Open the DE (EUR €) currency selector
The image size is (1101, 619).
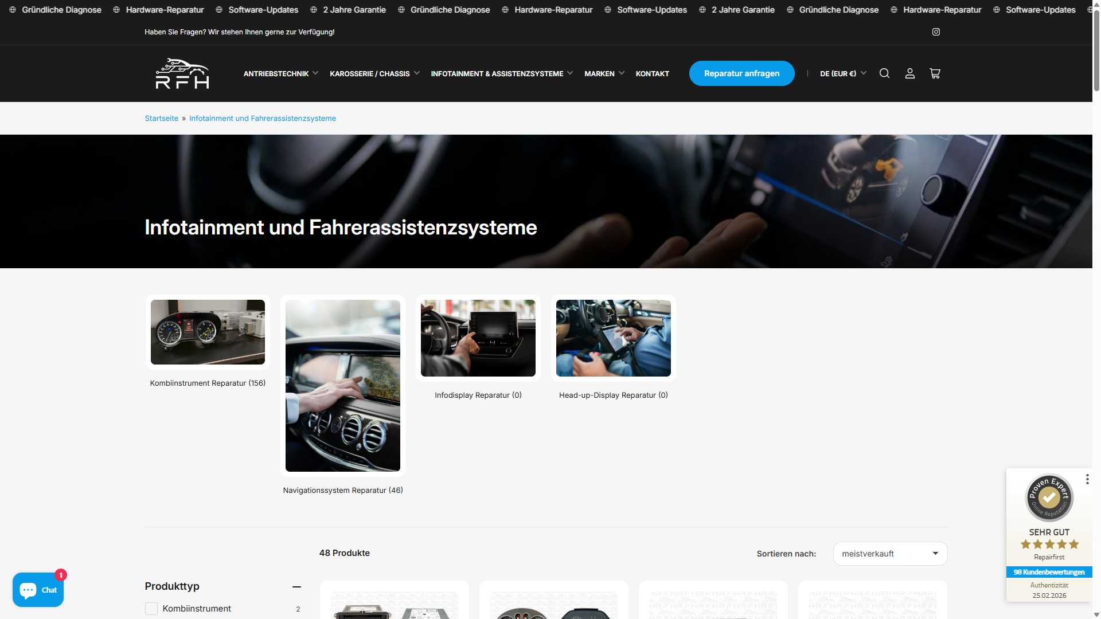tap(843, 73)
